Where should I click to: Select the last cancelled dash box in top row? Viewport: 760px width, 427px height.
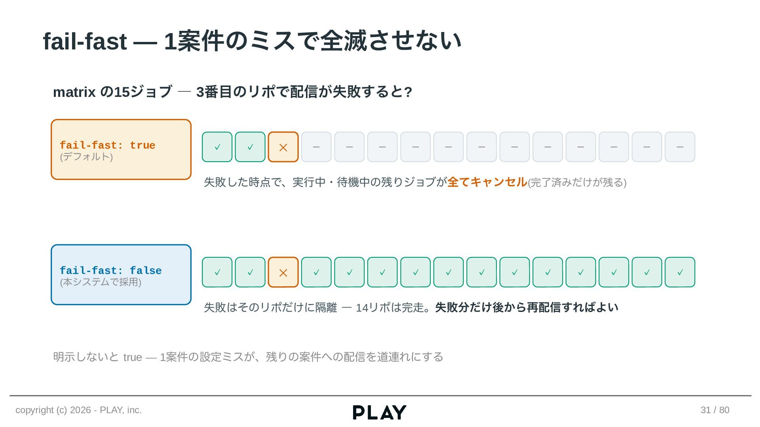(x=680, y=147)
